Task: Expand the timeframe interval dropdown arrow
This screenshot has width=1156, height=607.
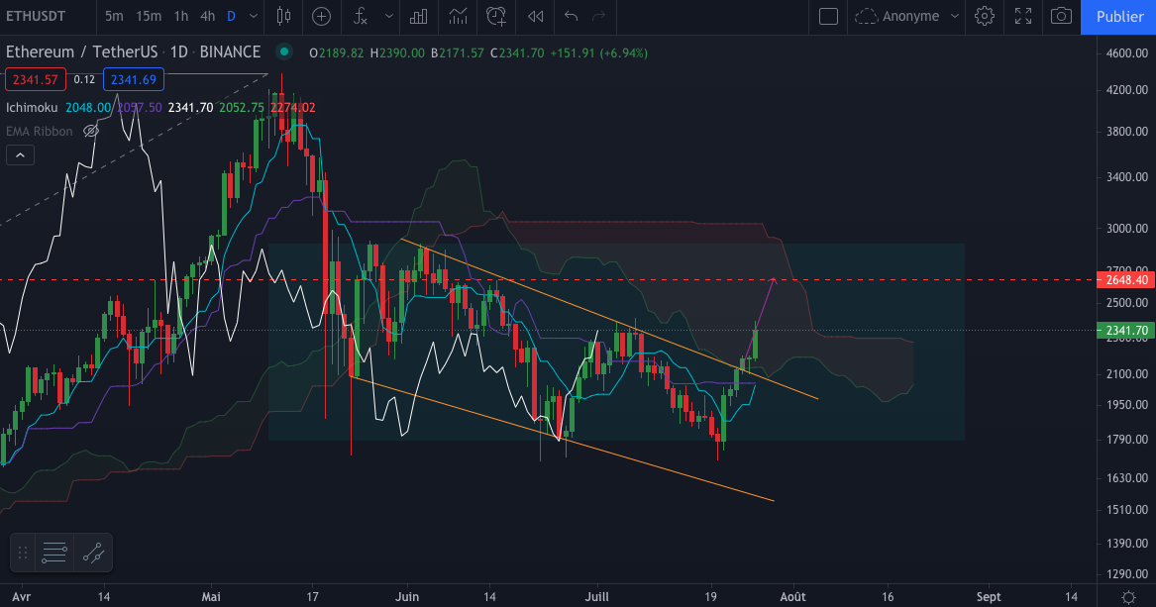Action: tap(254, 16)
